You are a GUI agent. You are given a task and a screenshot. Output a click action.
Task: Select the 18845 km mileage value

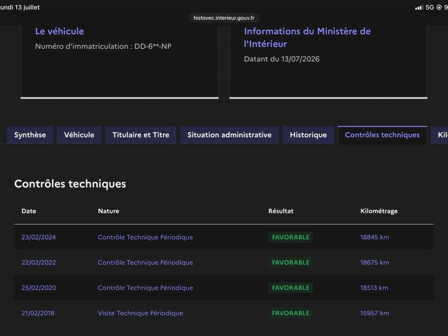375,237
